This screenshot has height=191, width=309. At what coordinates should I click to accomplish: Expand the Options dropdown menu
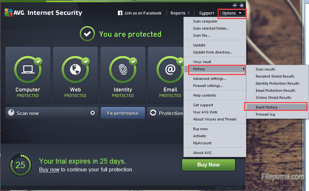232,13
